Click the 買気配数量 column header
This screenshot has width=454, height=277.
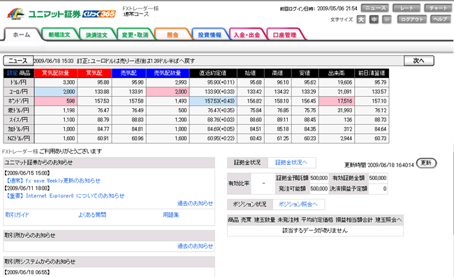click(x=56, y=73)
